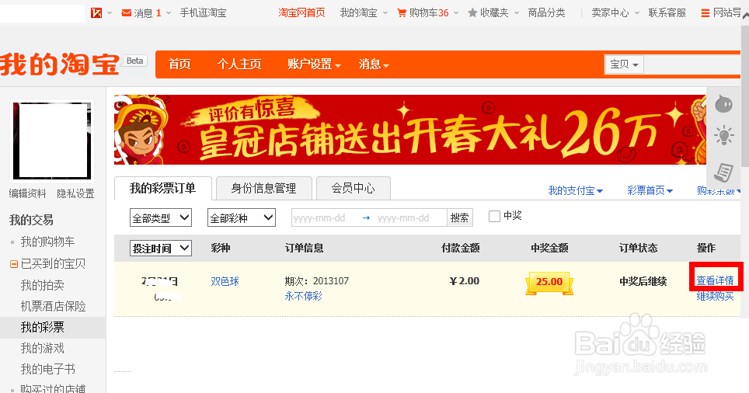Click 查看详情 for the 双色球 order
This screenshot has height=393, width=749.
pos(715,281)
